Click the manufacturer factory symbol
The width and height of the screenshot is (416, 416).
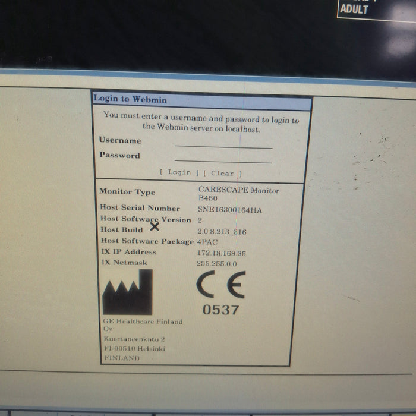pos(128,292)
